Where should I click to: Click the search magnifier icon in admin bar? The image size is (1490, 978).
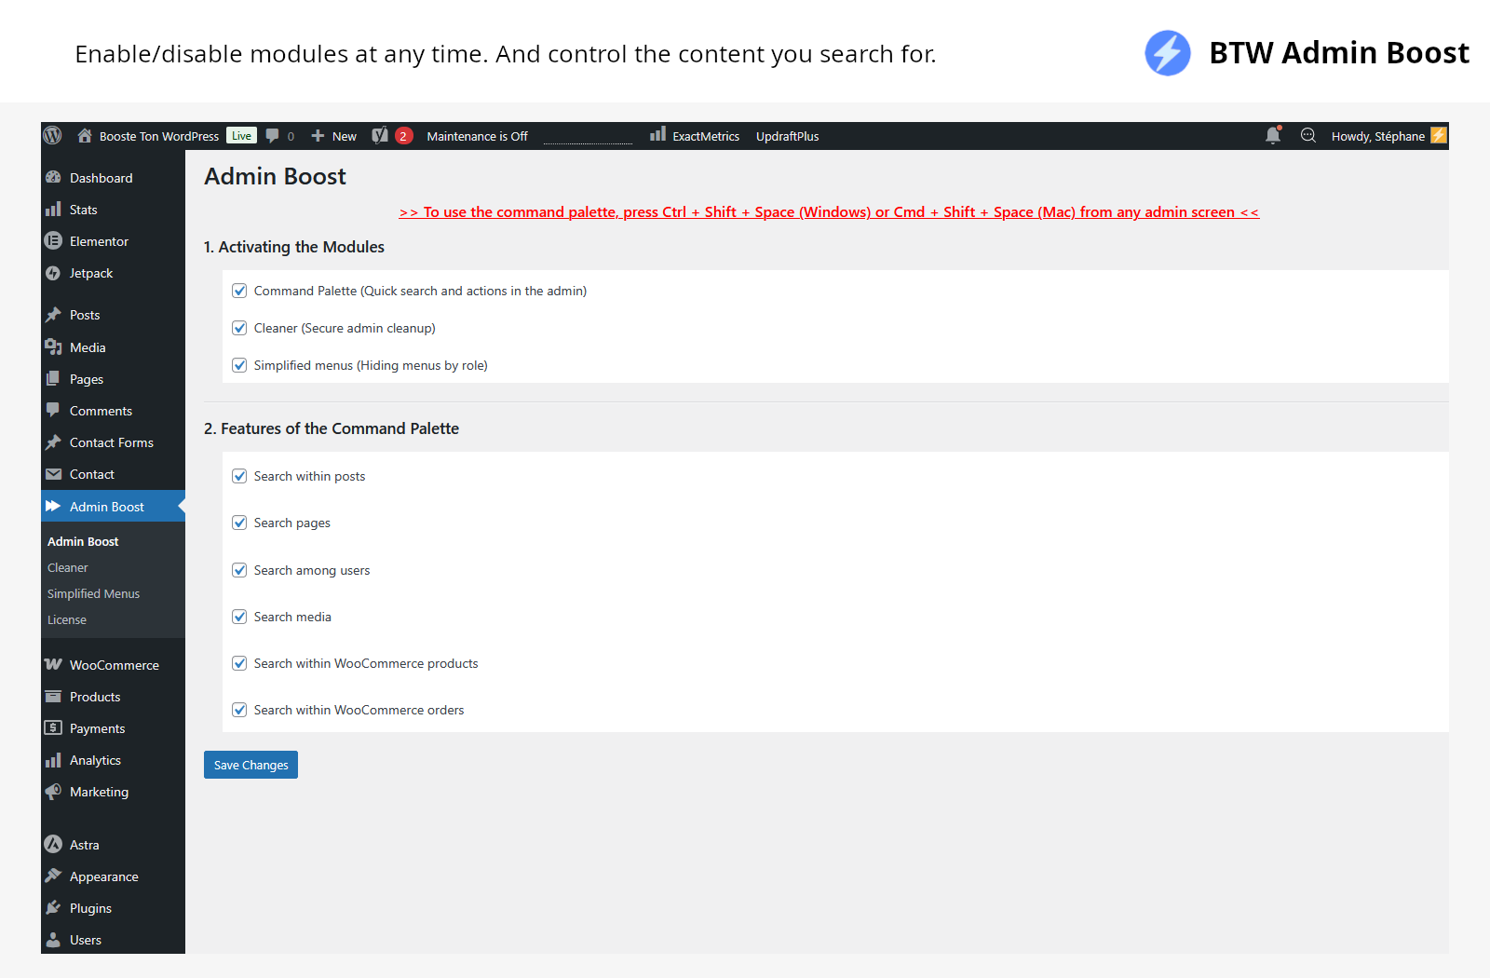click(x=1308, y=136)
